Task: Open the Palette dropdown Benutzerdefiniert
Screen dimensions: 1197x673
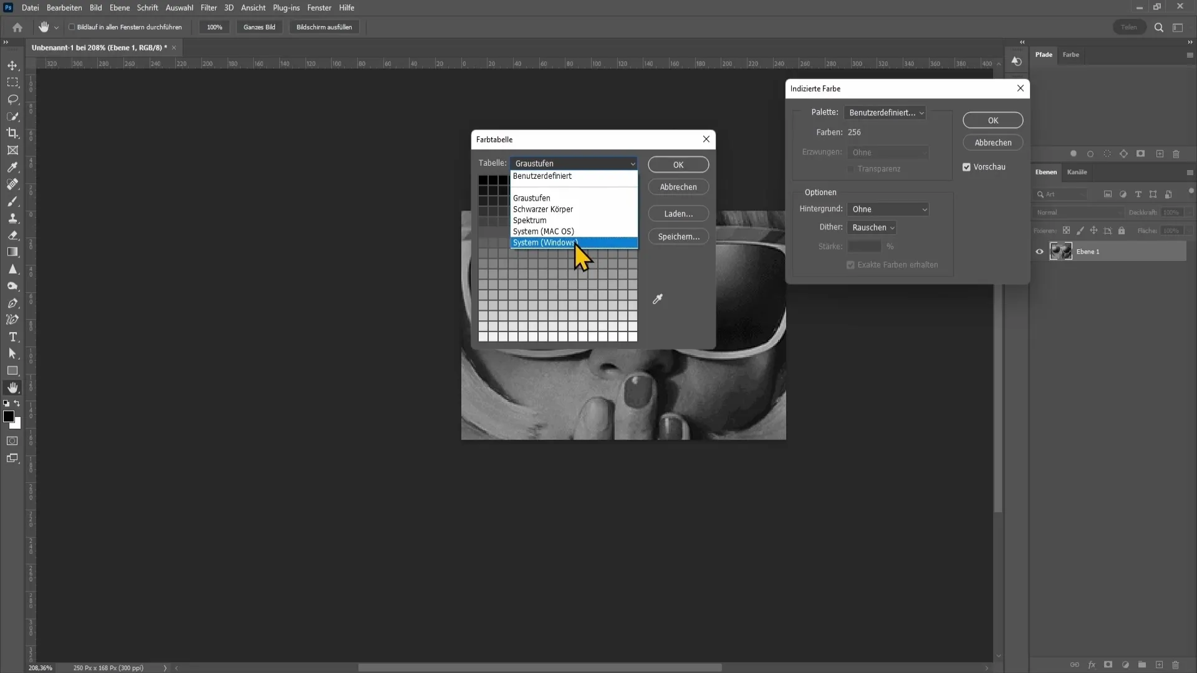Action: [885, 113]
